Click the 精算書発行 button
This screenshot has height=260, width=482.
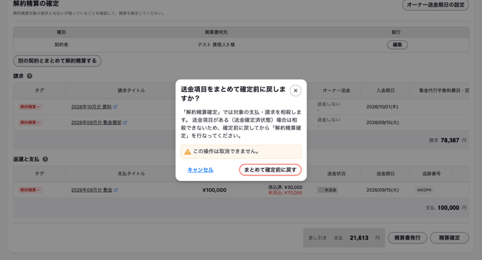407,238
